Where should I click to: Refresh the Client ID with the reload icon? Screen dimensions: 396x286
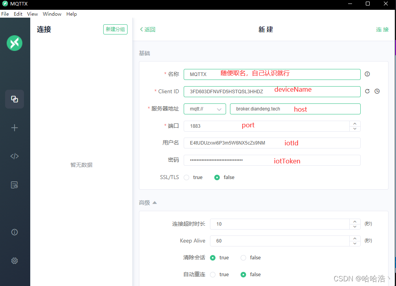coord(367,91)
